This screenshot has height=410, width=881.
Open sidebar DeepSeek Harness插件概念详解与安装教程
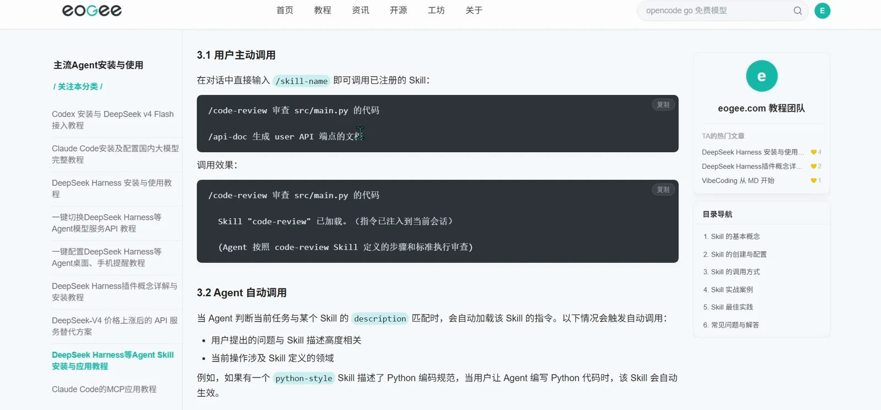click(115, 292)
